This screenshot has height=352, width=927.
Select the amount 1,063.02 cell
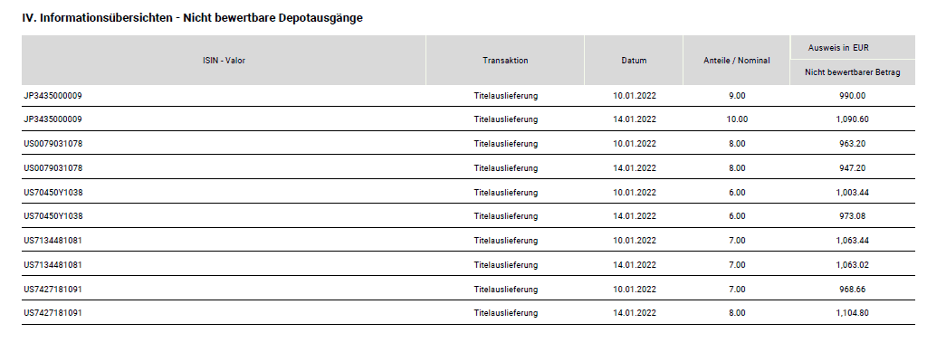point(852,264)
